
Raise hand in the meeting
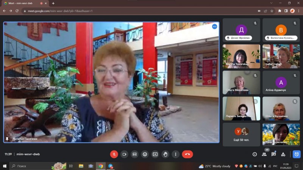pos(165,154)
